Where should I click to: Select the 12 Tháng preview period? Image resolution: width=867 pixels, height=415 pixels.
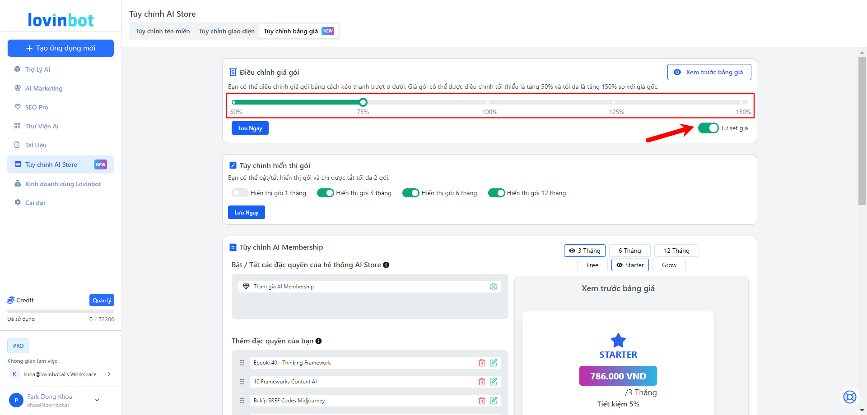click(676, 251)
